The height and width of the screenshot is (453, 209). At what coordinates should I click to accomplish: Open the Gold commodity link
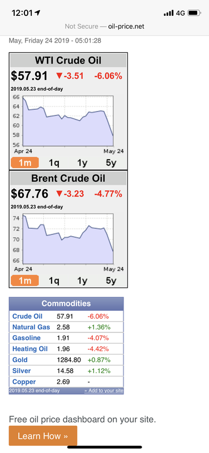tap(20, 360)
